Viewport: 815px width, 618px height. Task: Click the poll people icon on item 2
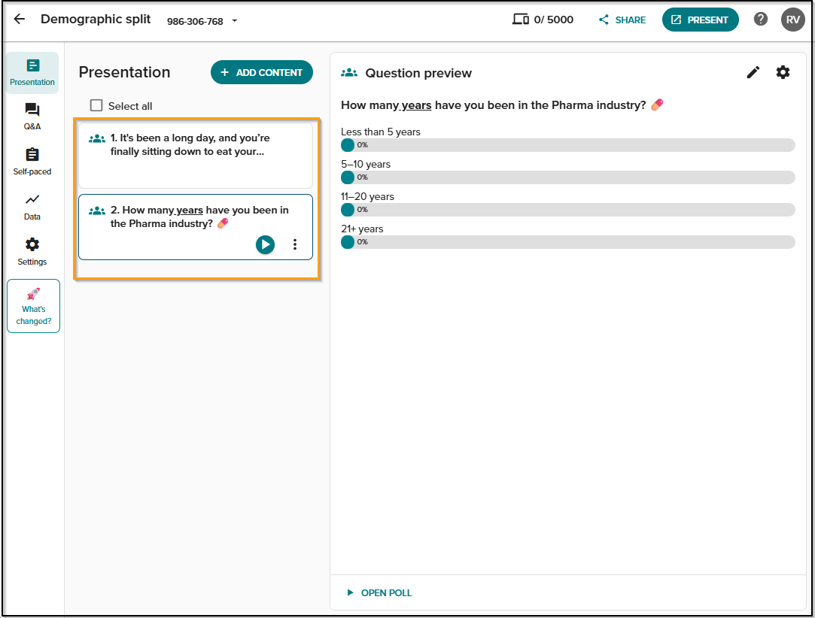96,211
